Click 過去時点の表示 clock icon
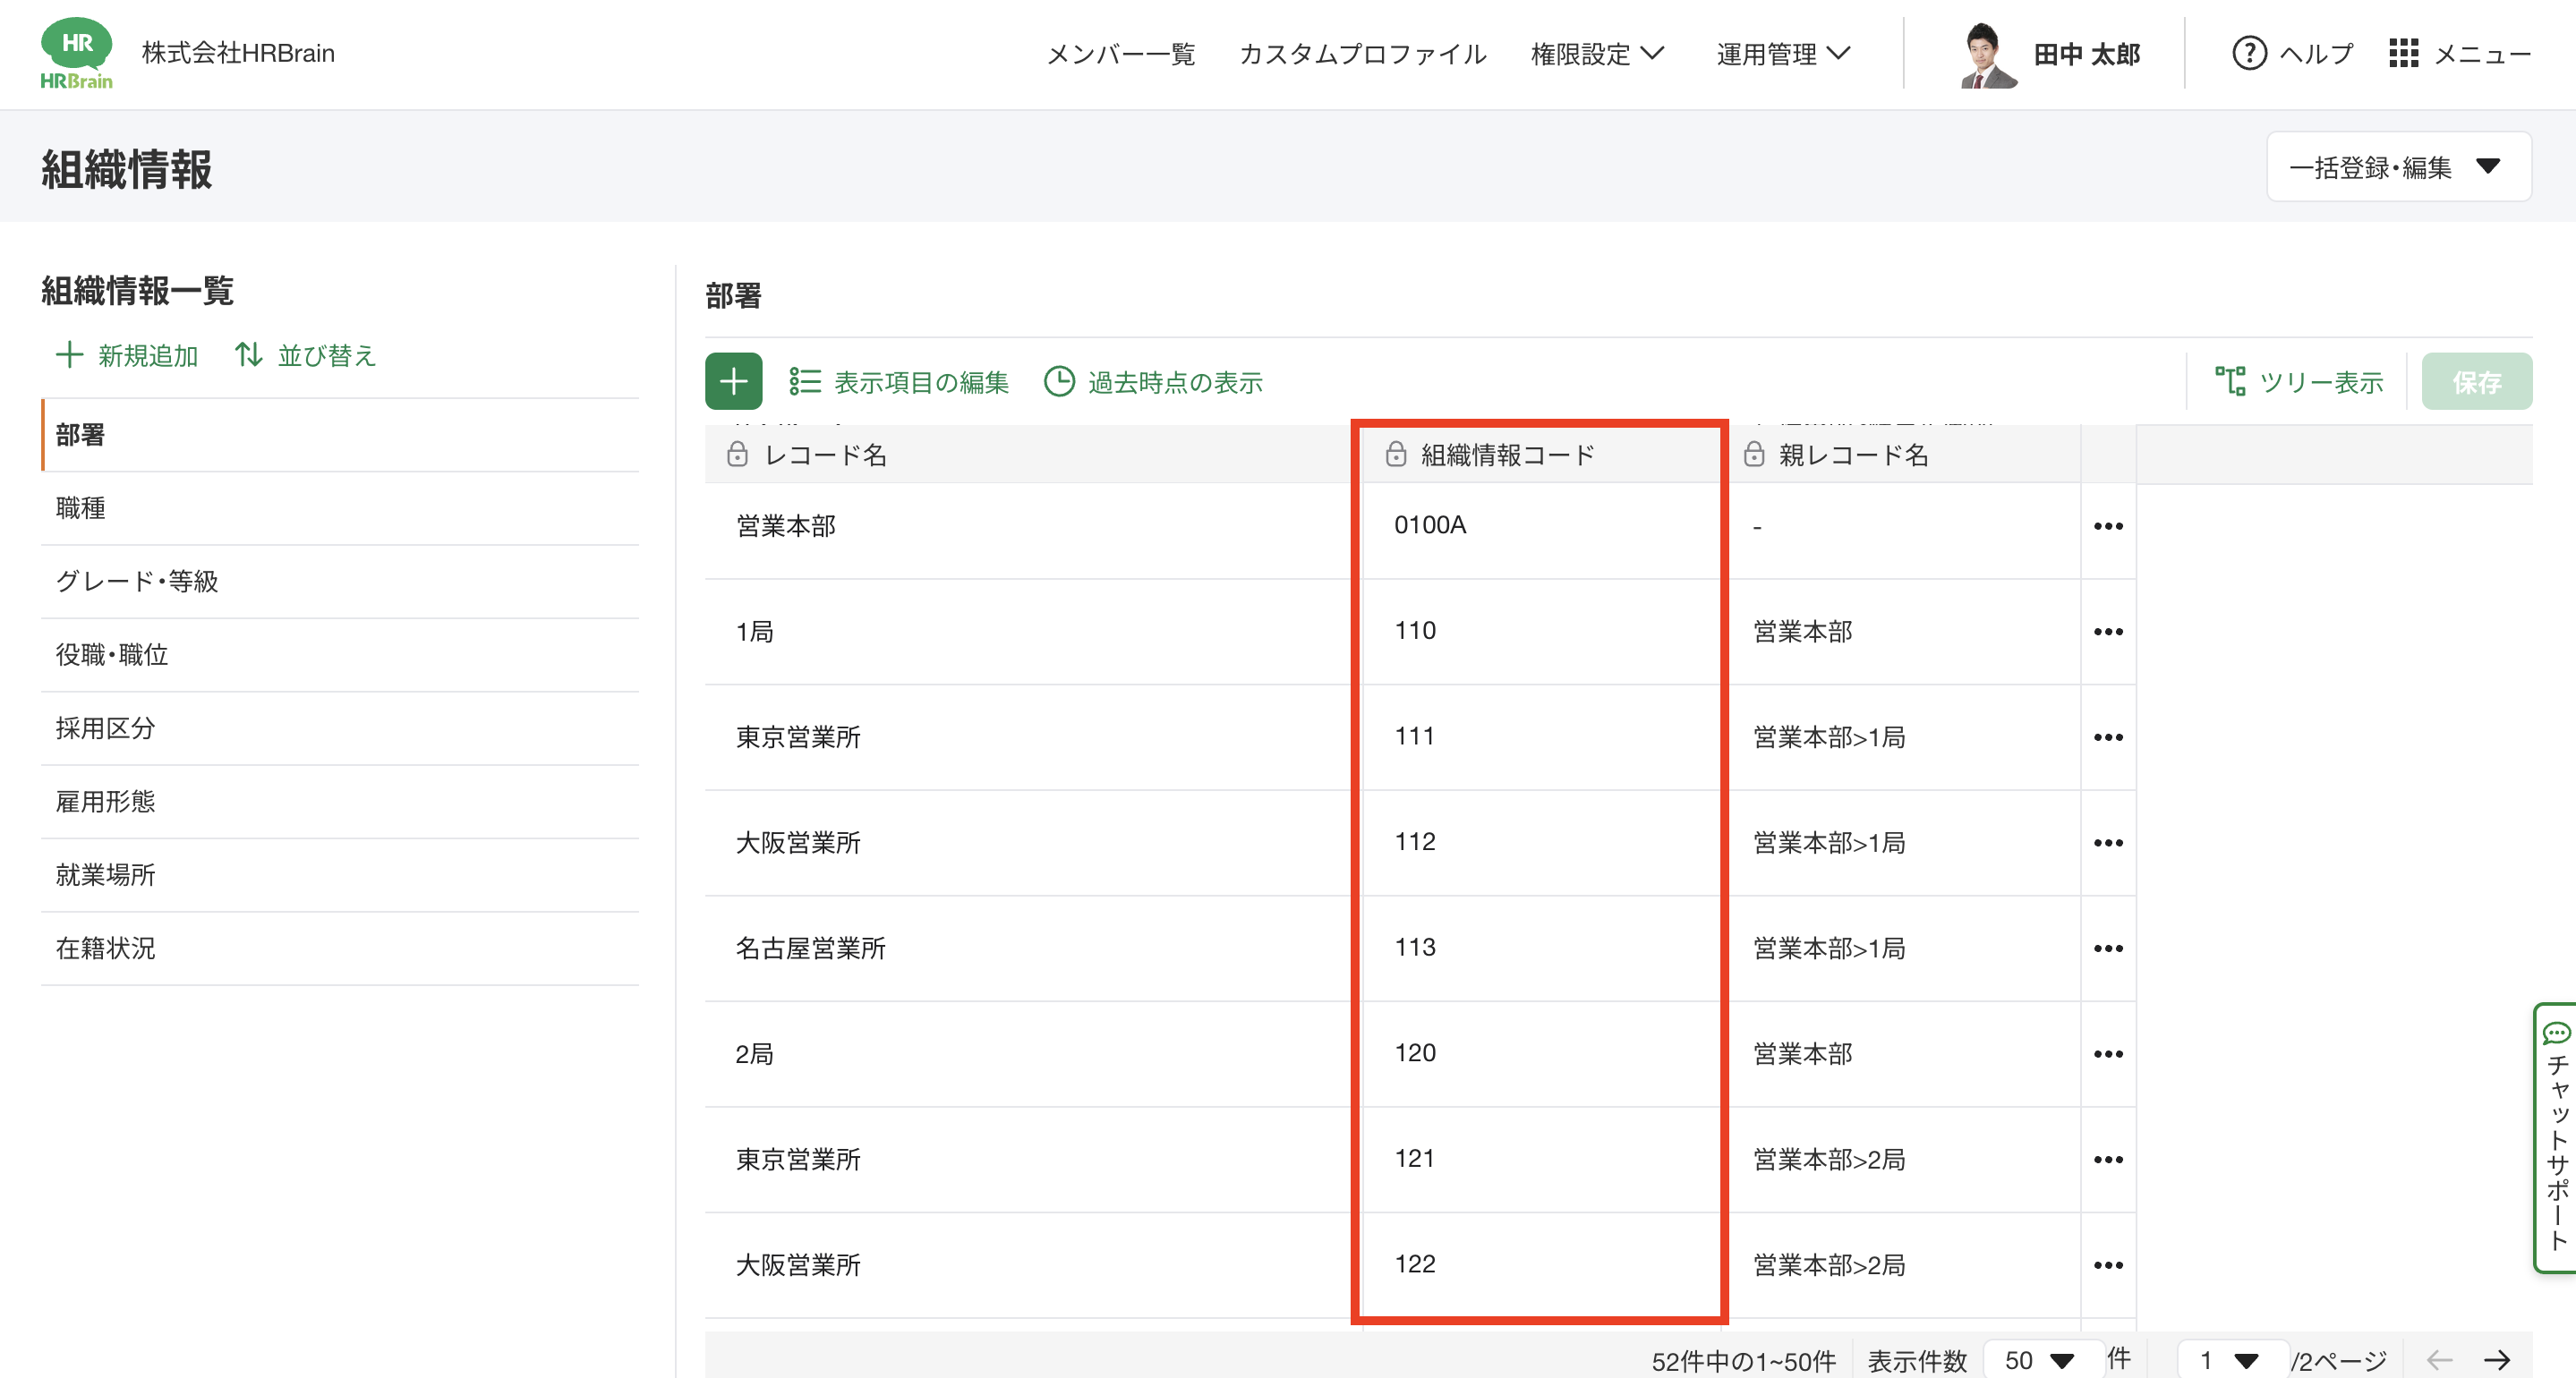This screenshot has height=1378, width=2576. pyautogui.click(x=1059, y=382)
